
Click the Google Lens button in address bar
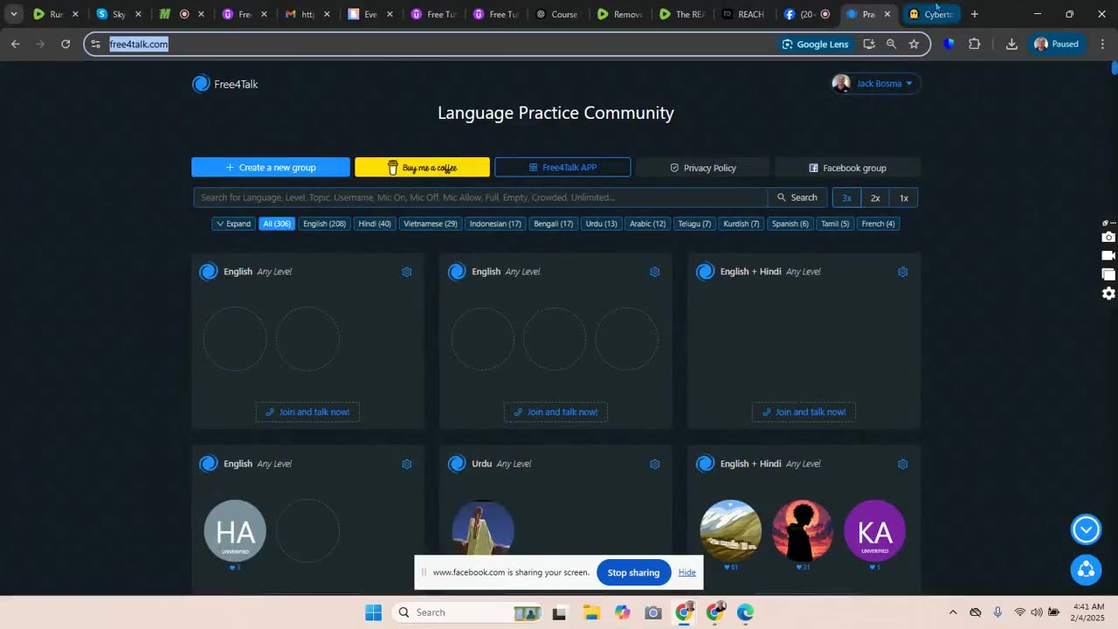point(816,44)
